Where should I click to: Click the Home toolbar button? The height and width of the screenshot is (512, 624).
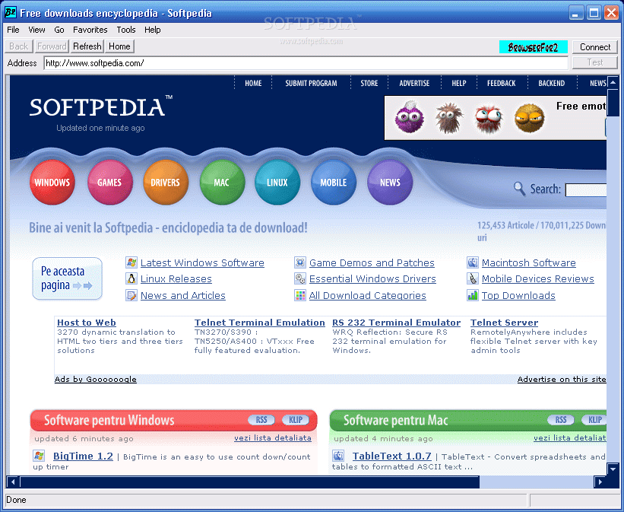[119, 46]
